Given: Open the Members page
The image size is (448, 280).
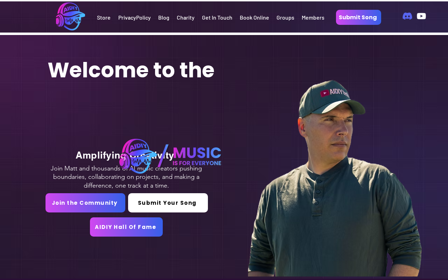Looking at the screenshot, I should point(313,17).
